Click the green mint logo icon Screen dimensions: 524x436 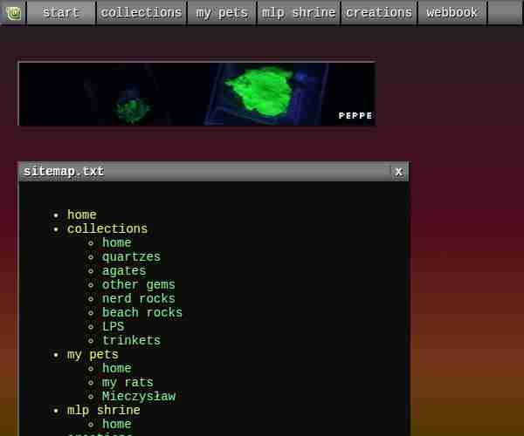(x=13, y=13)
